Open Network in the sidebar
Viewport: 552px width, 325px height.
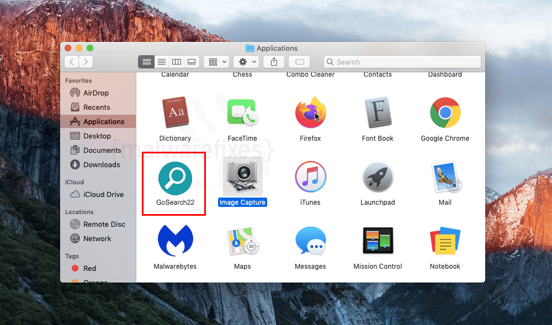click(x=98, y=239)
